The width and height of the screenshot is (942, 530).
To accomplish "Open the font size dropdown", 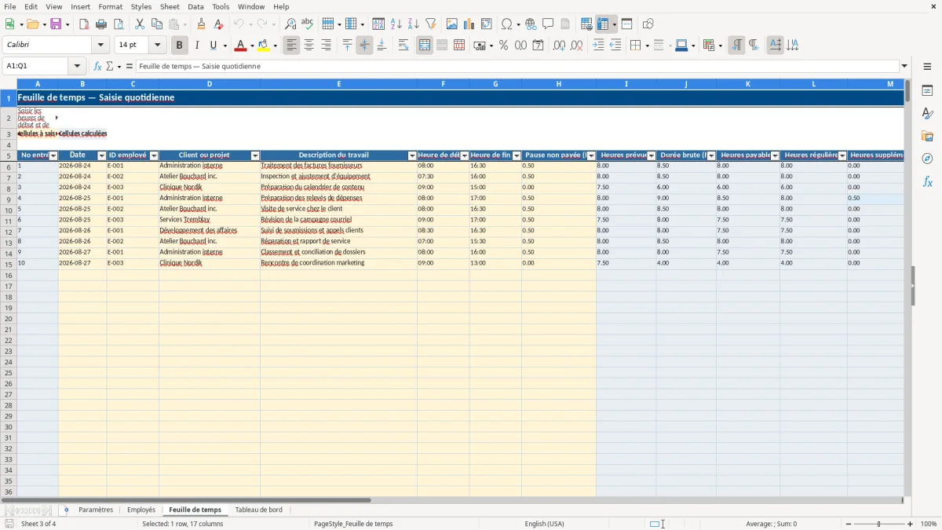I will coord(157,46).
